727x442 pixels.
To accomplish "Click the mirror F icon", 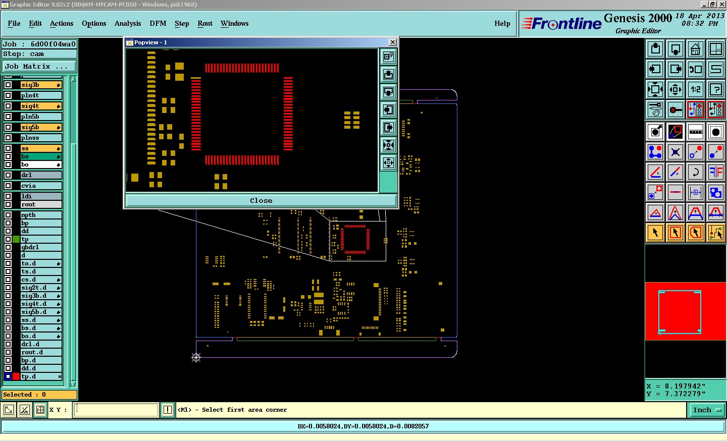I will [x=716, y=172].
